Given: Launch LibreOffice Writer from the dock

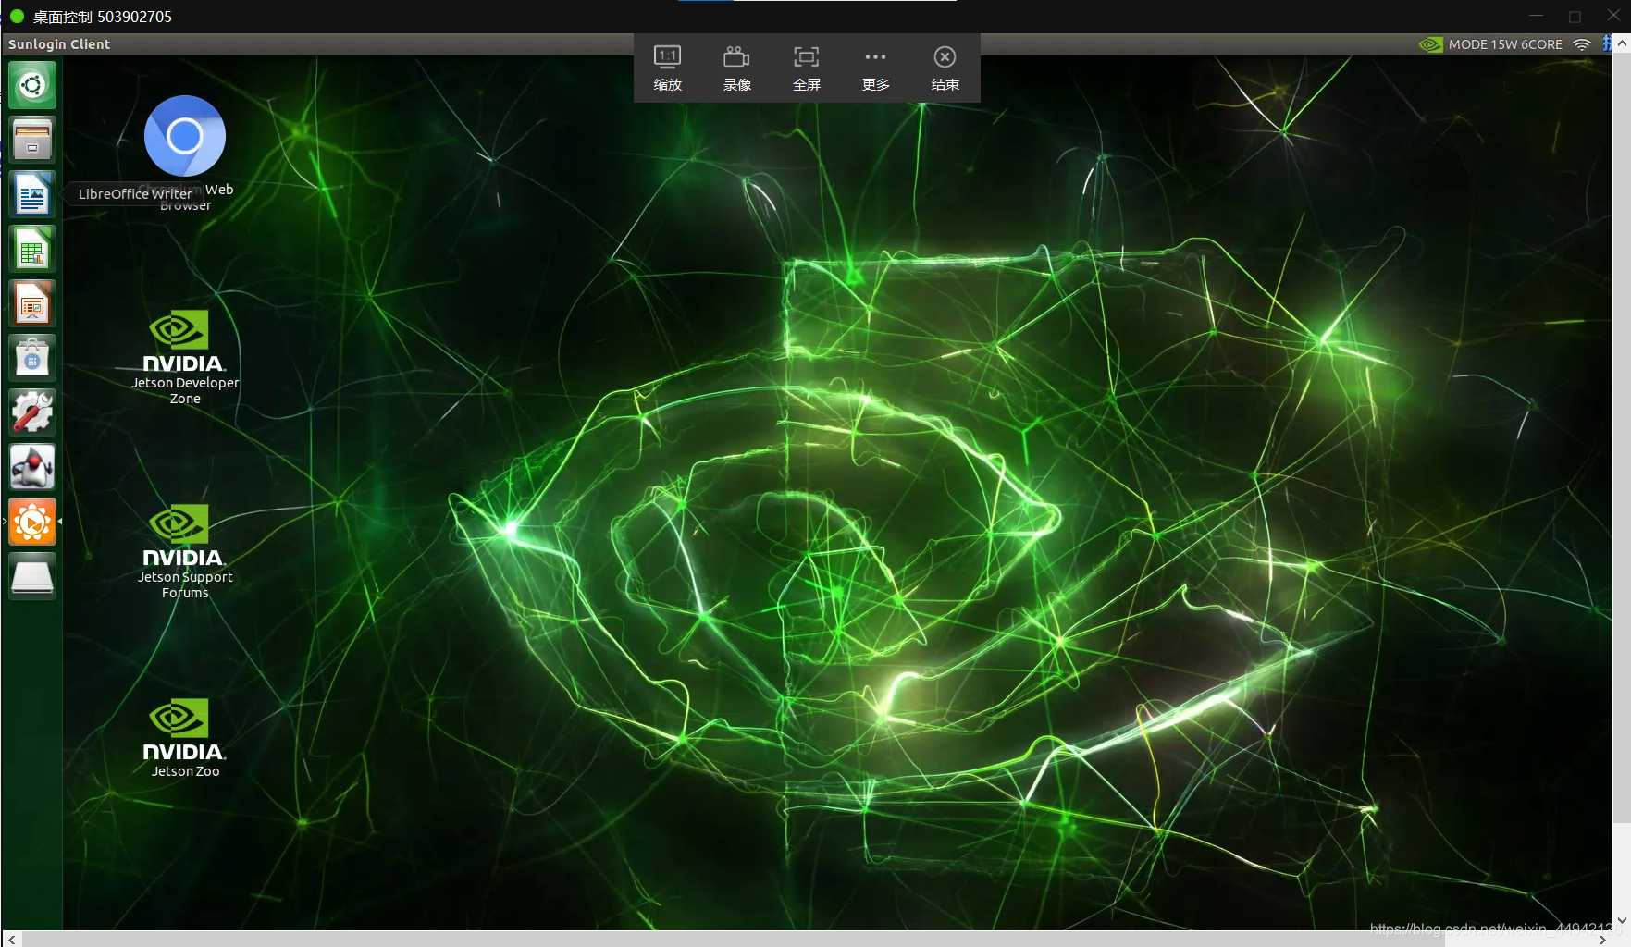Looking at the screenshot, I should (32, 194).
